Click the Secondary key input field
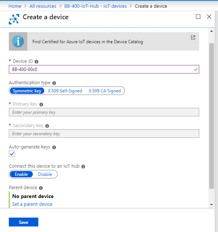This screenshot has height=232, width=218. pyautogui.click(x=104, y=134)
